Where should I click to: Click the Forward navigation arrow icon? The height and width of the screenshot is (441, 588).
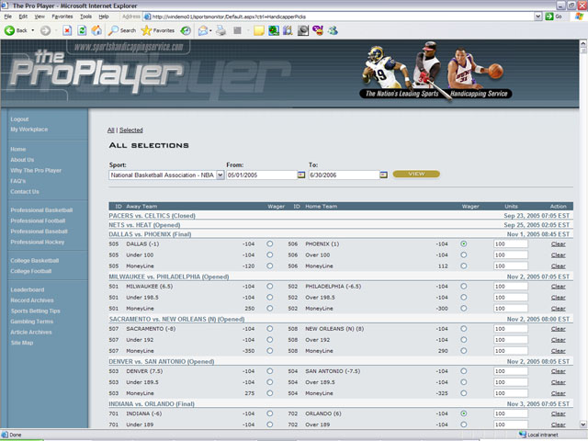45,30
